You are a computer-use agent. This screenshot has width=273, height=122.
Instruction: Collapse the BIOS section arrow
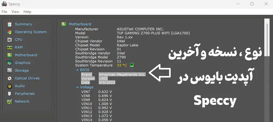[78, 70]
